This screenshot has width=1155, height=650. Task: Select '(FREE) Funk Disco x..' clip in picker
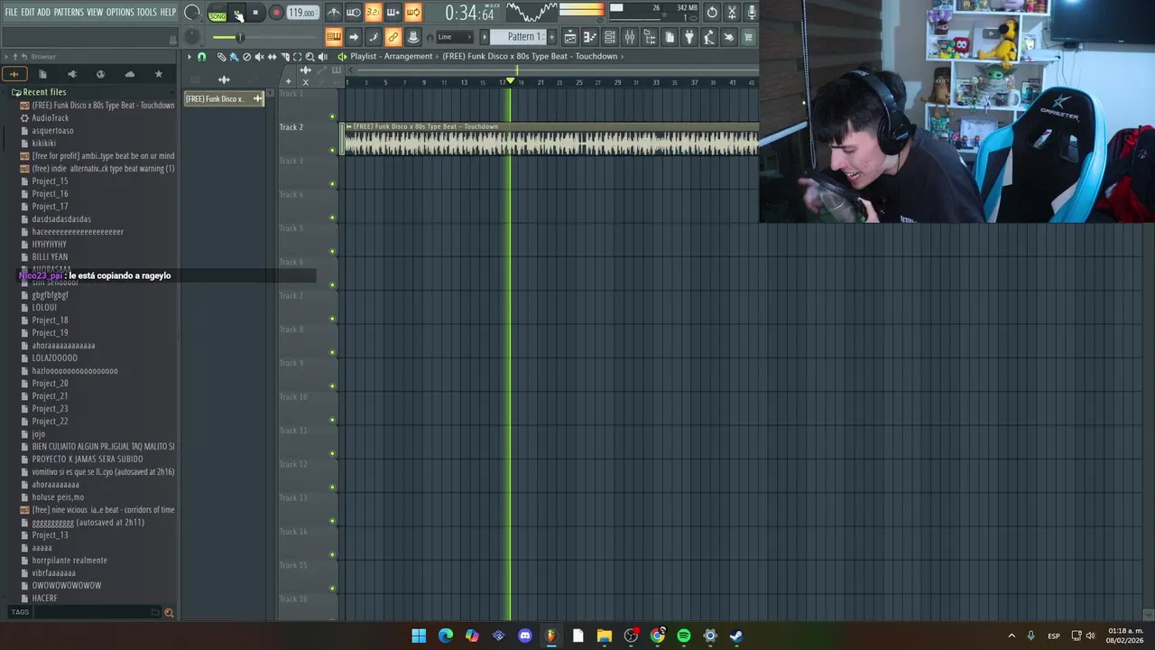pyautogui.click(x=224, y=98)
